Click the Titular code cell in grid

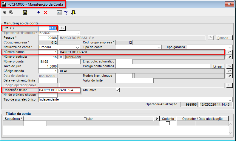pyautogui.click(x=35, y=123)
